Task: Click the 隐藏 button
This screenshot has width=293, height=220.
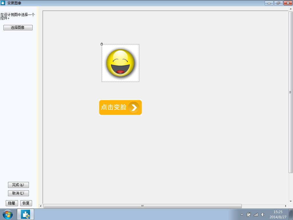Action: (12, 203)
